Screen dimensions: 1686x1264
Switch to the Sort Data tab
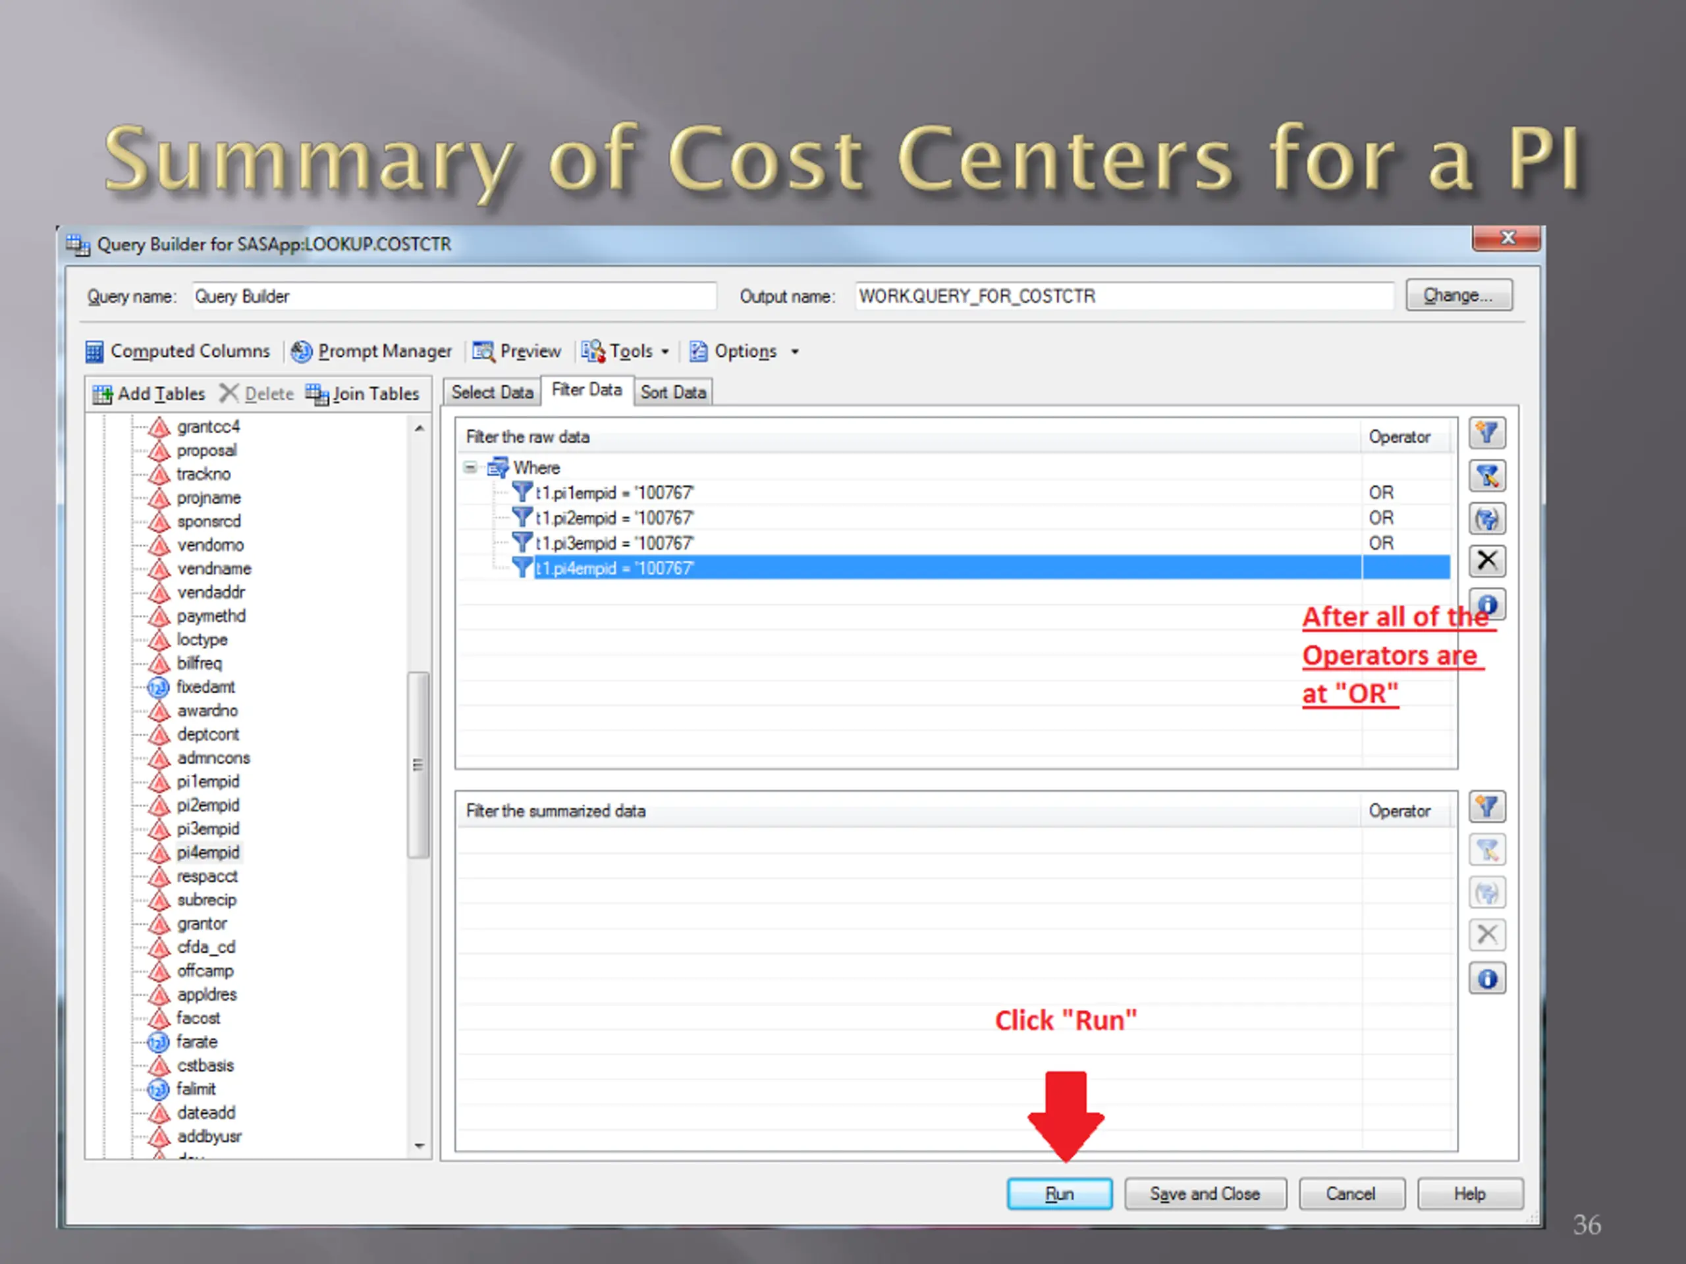click(x=673, y=392)
